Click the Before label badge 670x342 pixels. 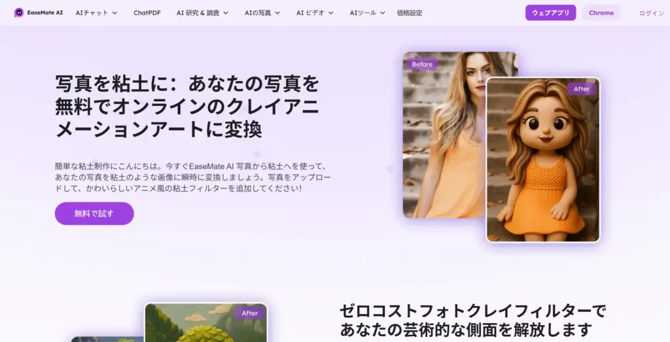tap(422, 64)
